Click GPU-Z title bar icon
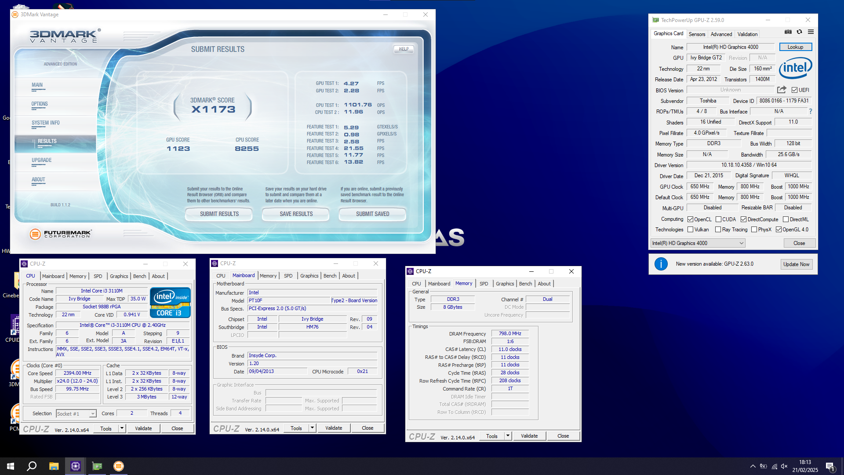This screenshot has width=844, height=475. (656, 20)
